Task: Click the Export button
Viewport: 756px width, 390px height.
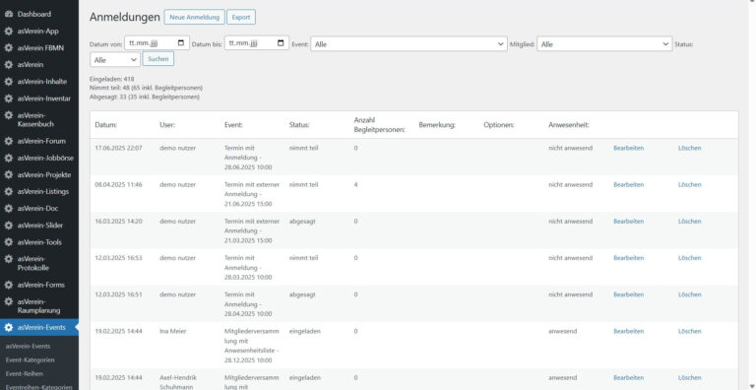Action: pyautogui.click(x=241, y=17)
